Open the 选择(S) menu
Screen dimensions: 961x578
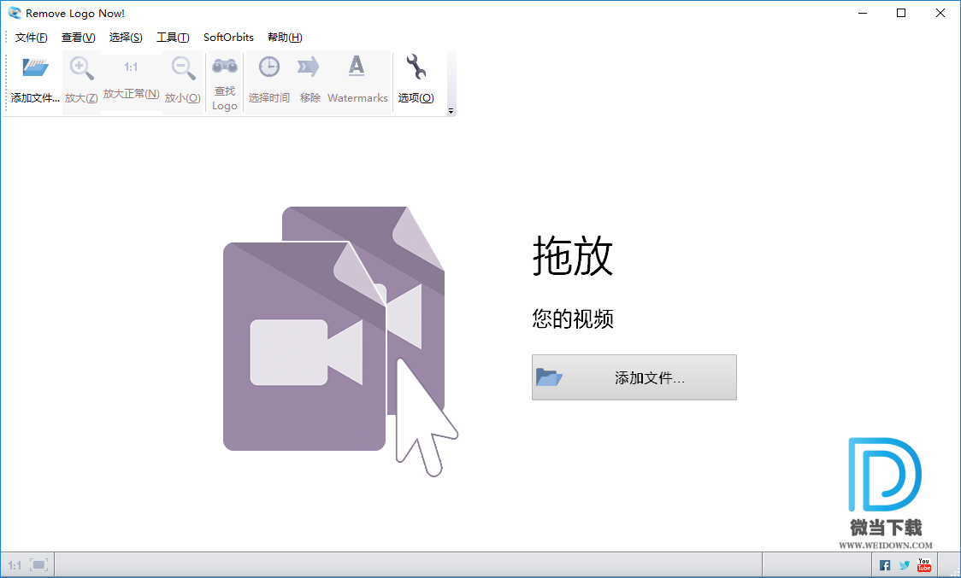[x=126, y=38]
